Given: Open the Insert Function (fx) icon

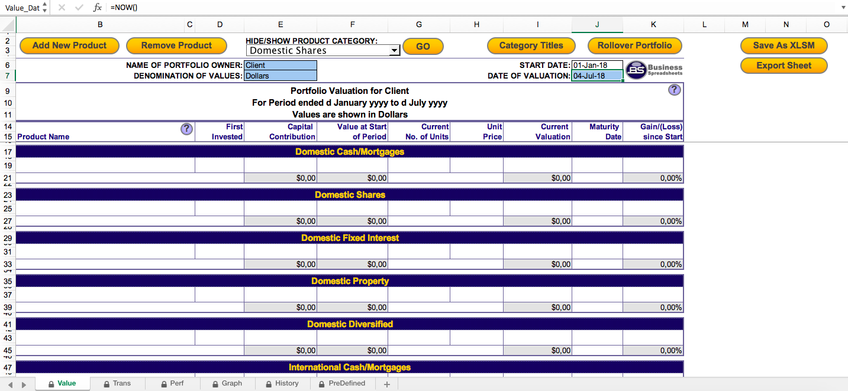Looking at the screenshot, I should coord(97,7).
